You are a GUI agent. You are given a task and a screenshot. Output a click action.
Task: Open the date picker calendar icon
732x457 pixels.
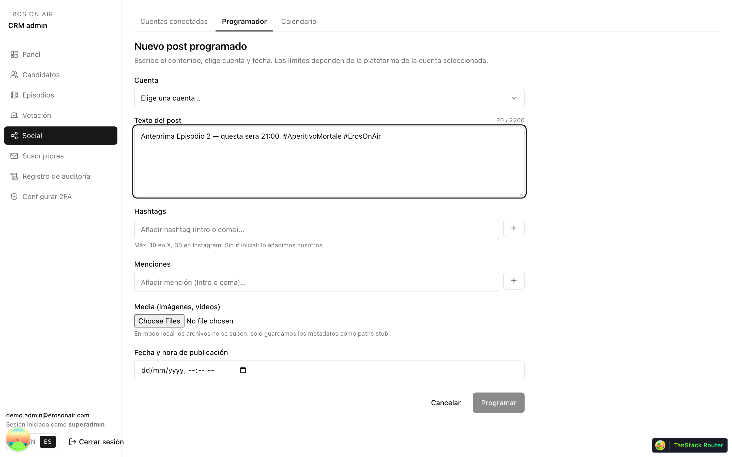pos(243,370)
